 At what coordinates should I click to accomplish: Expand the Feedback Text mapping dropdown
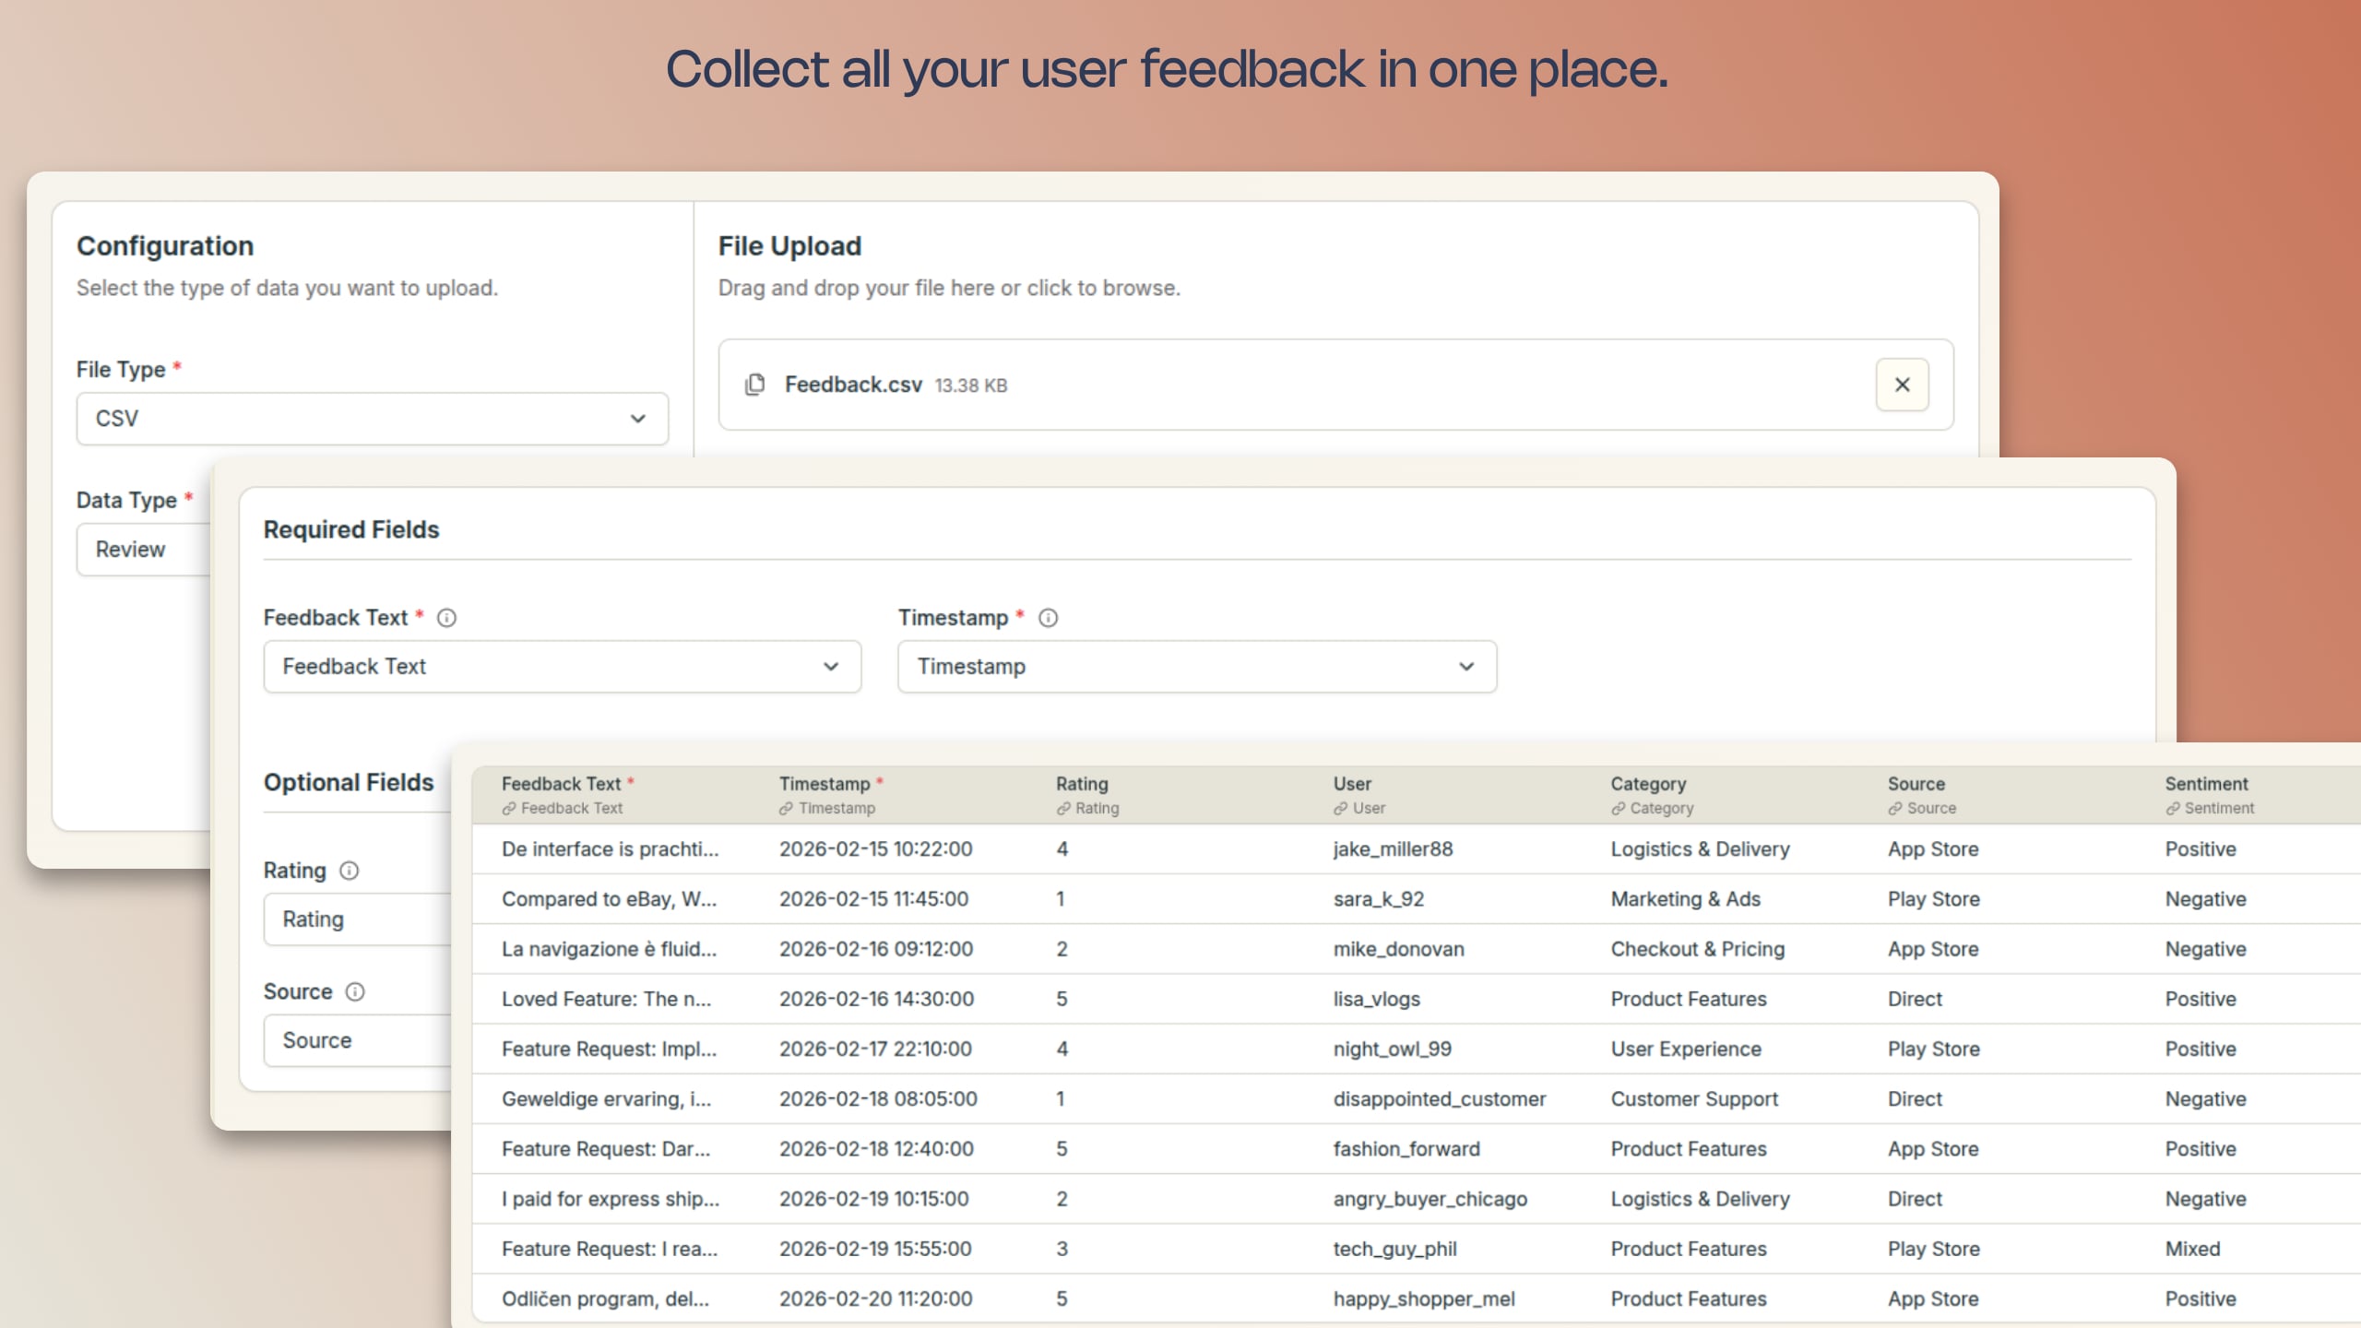tap(562, 667)
